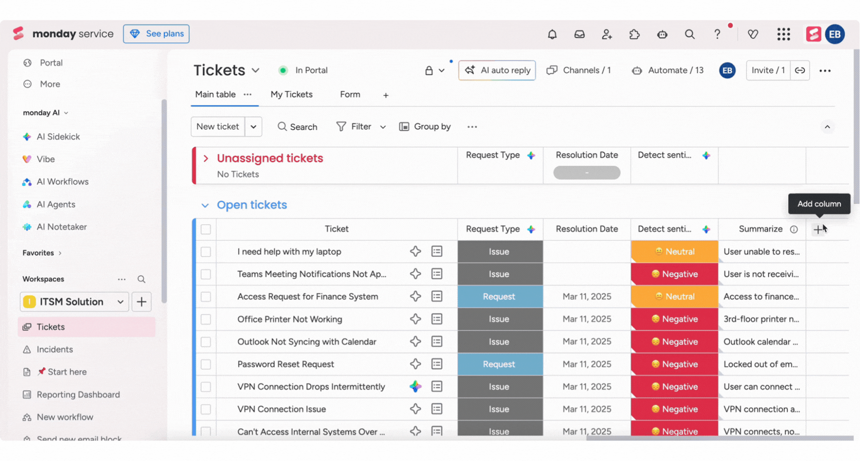860x461 pixels.
Task: Search workspaces magnifier icon in sidebar
Action: pos(141,279)
